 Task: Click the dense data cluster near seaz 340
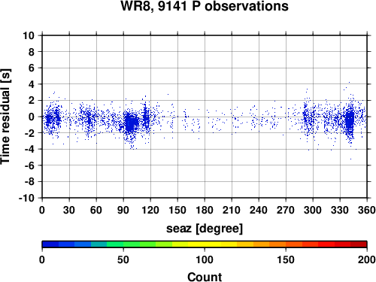(350, 120)
